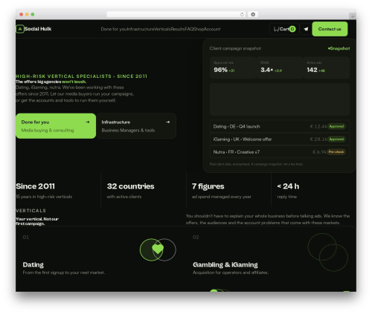Click the card number 01 label
372x314 pixels.
(x=26, y=238)
